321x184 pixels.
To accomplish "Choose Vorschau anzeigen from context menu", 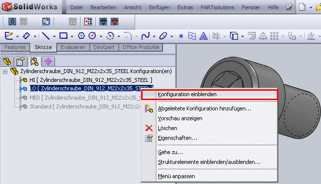I will tap(209, 118).
